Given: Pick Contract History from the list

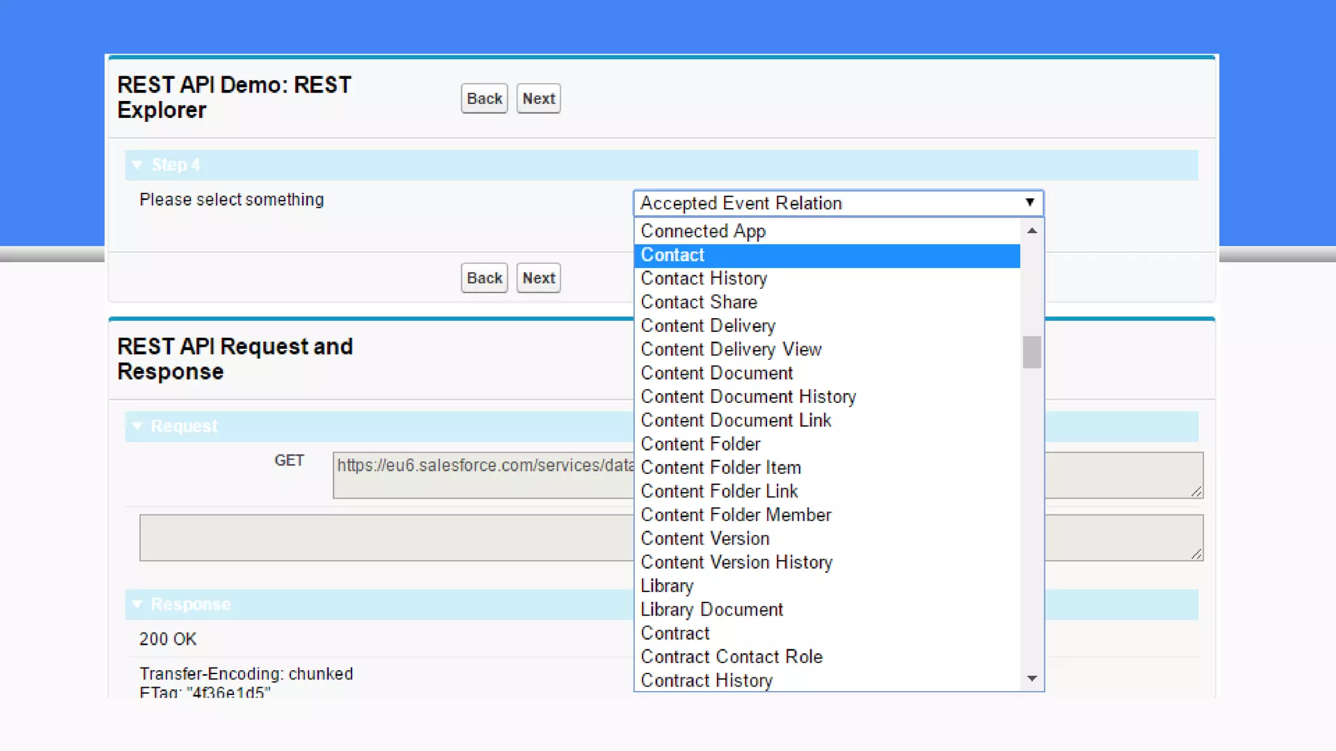Looking at the screenshot, I should pyautogui.click(x=706, y=681).
